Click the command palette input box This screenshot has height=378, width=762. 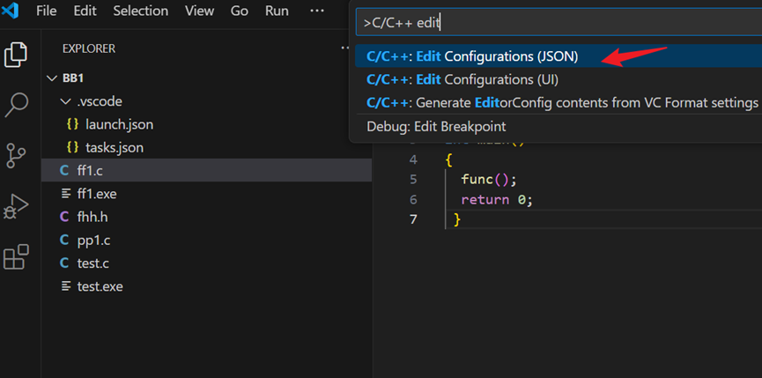click(x=559, y=22)
